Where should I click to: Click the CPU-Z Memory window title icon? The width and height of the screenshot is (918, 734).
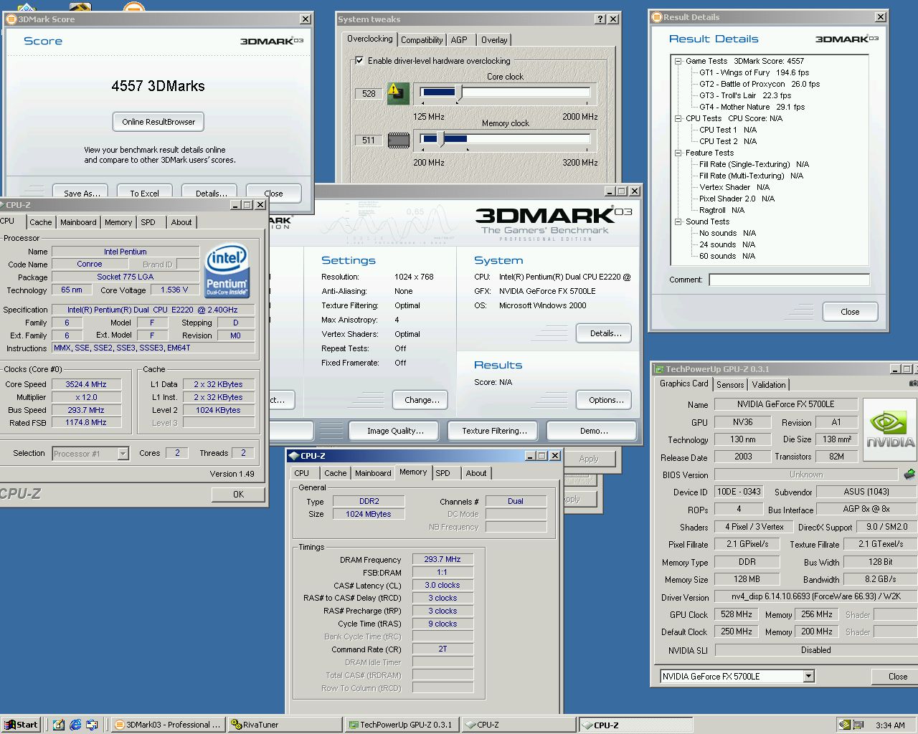click(x=293, y=456)
